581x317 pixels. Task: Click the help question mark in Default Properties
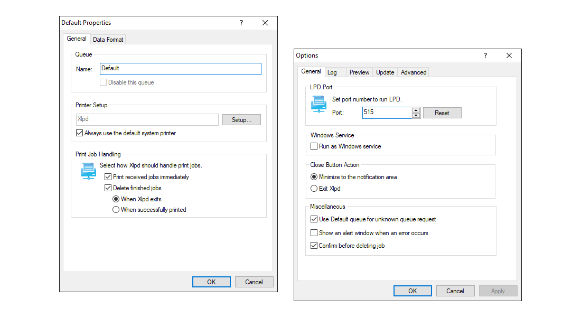point(241,23)
